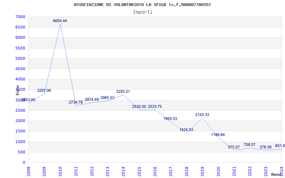Select the 6654.44 data label
The width and height of the screenshot is (285, 178).
tap(60, 21)
